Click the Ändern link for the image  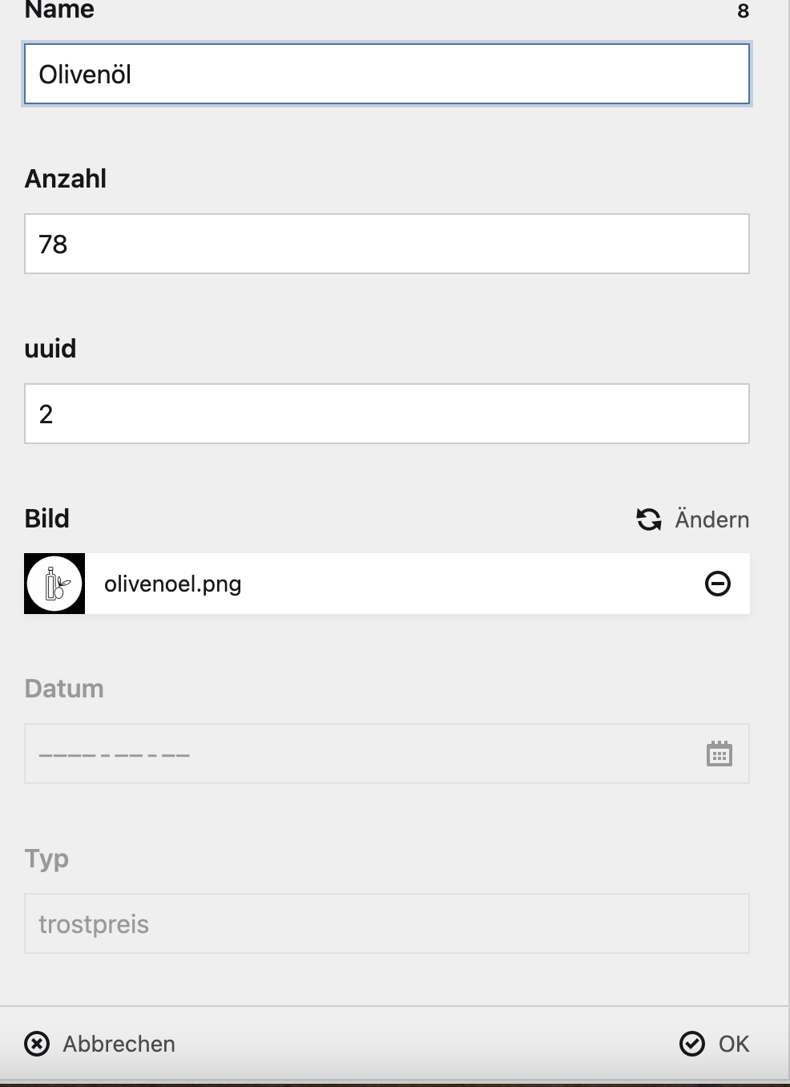(x=711, y=519)
